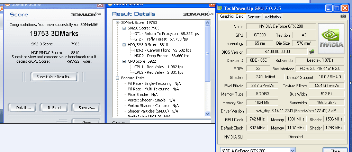Collapse the HDR/SM3.0 Score: 8810 node
This screenshot has height=152, width=352.
[124, 45]
